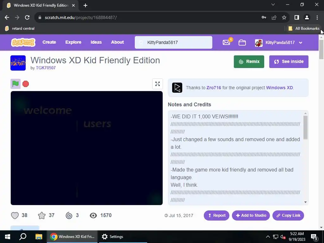Open the retard central bookmark
The image size is (324, 243).
[20, 28]
